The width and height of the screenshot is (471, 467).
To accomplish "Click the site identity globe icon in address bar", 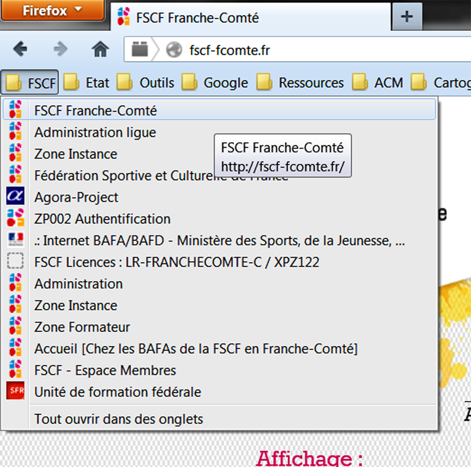I will click(x=174, y=49).
